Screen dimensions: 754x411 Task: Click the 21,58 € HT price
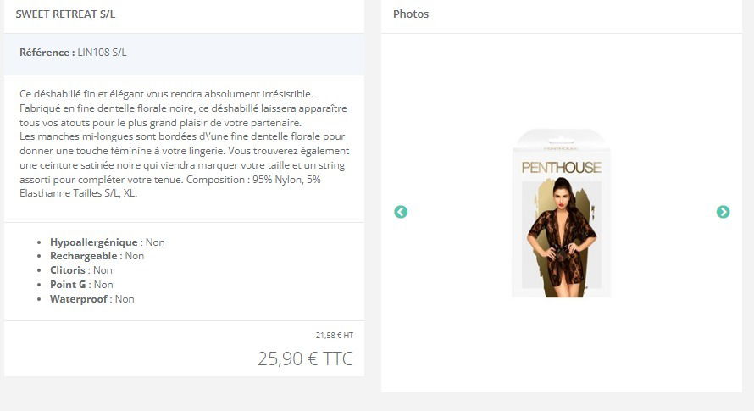[334, 335]
